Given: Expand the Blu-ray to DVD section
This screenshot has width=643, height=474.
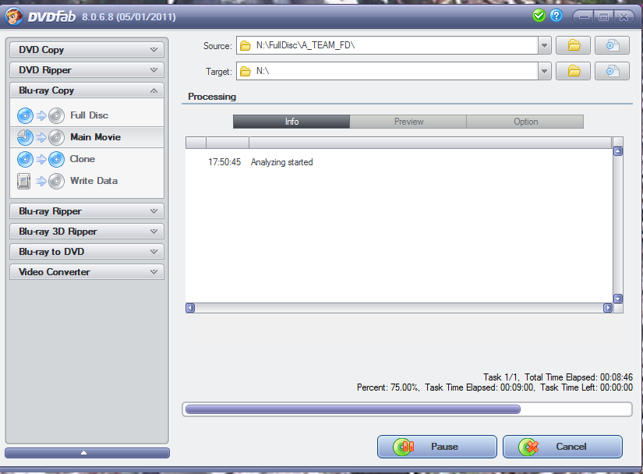Looking at the screenshot, I should (87, 252).
